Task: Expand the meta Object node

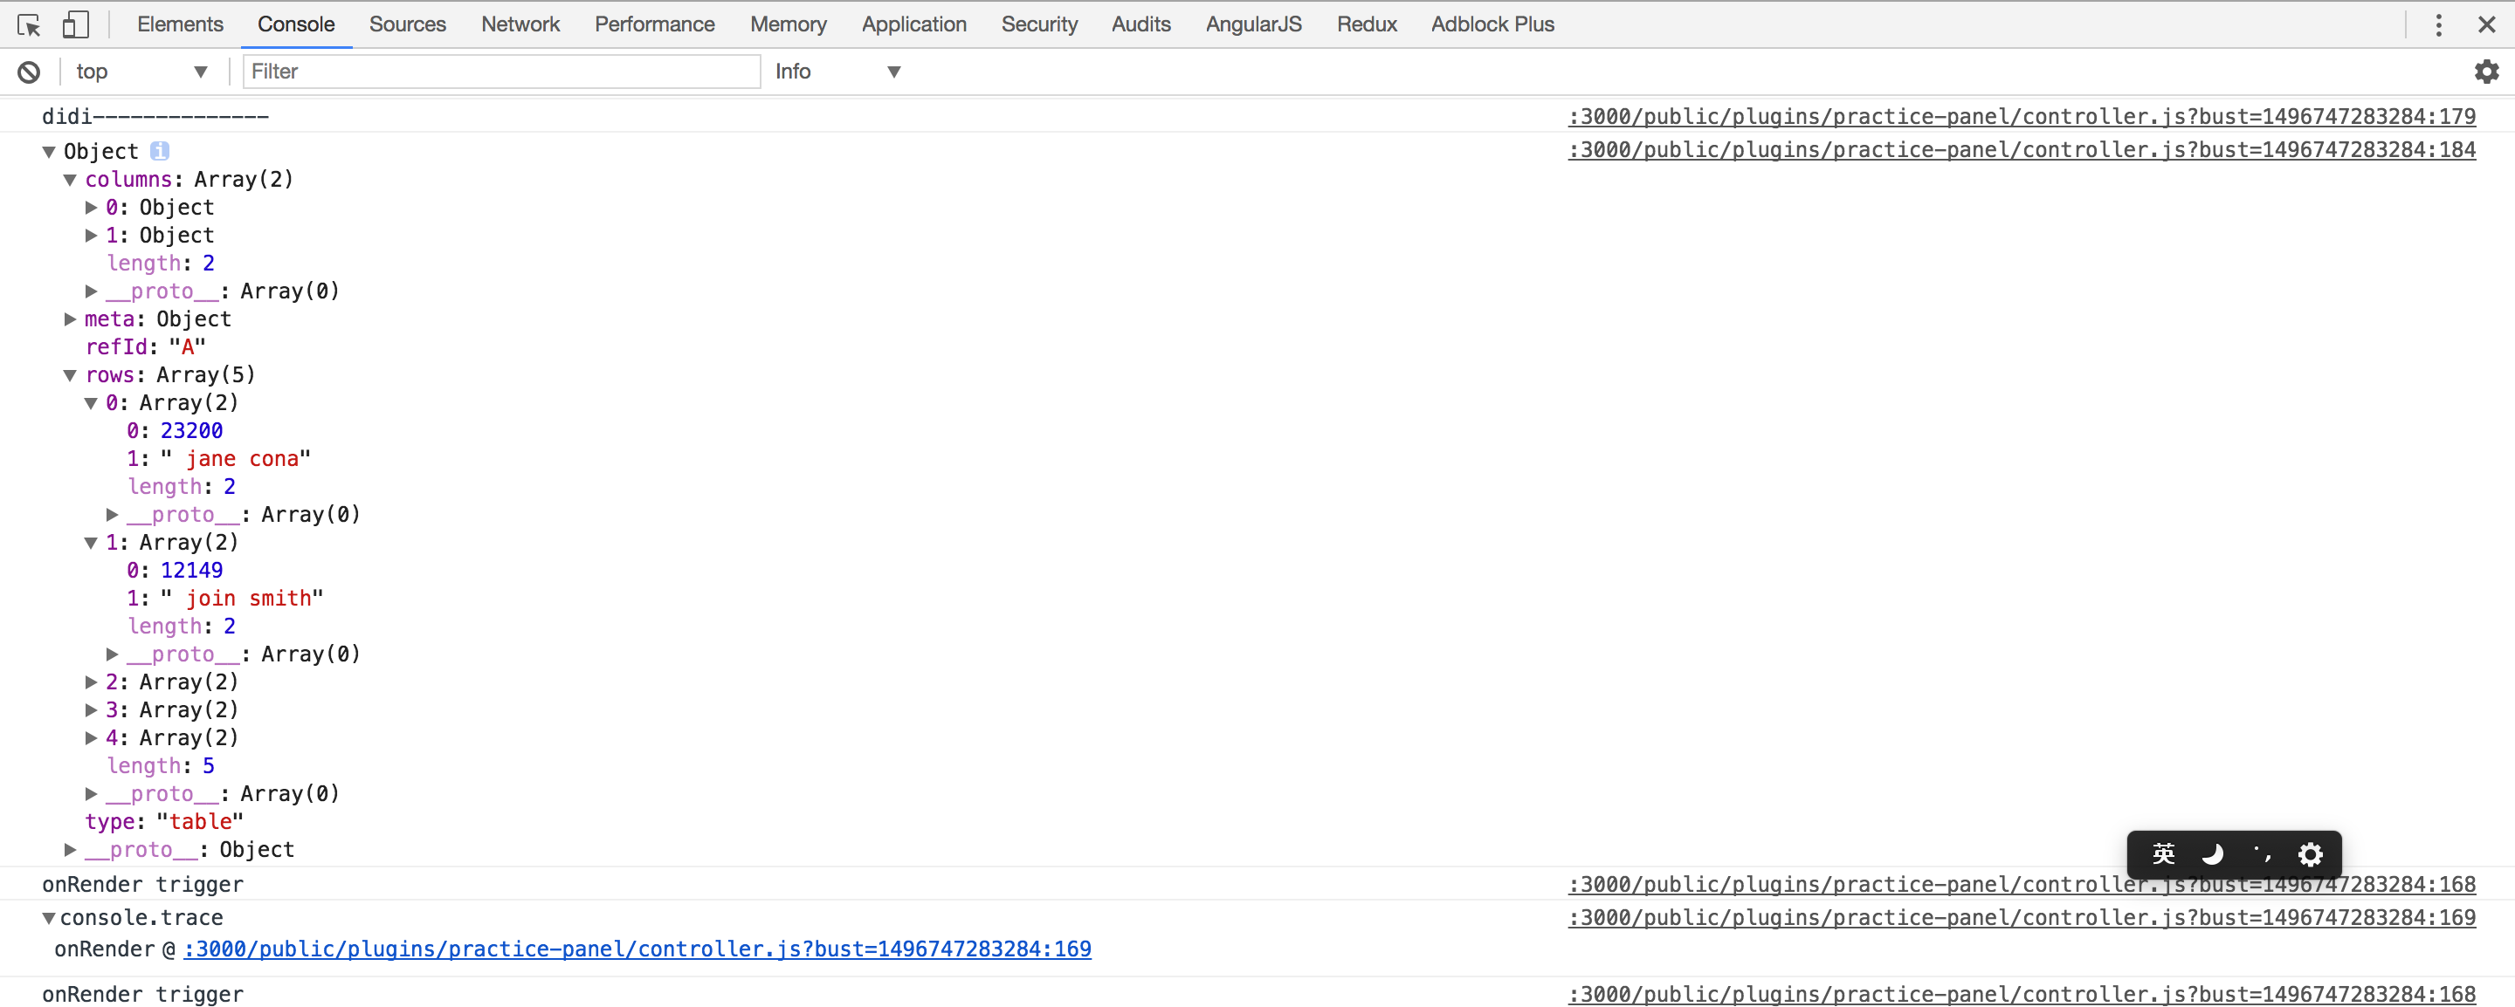Action: pos(70,319)
